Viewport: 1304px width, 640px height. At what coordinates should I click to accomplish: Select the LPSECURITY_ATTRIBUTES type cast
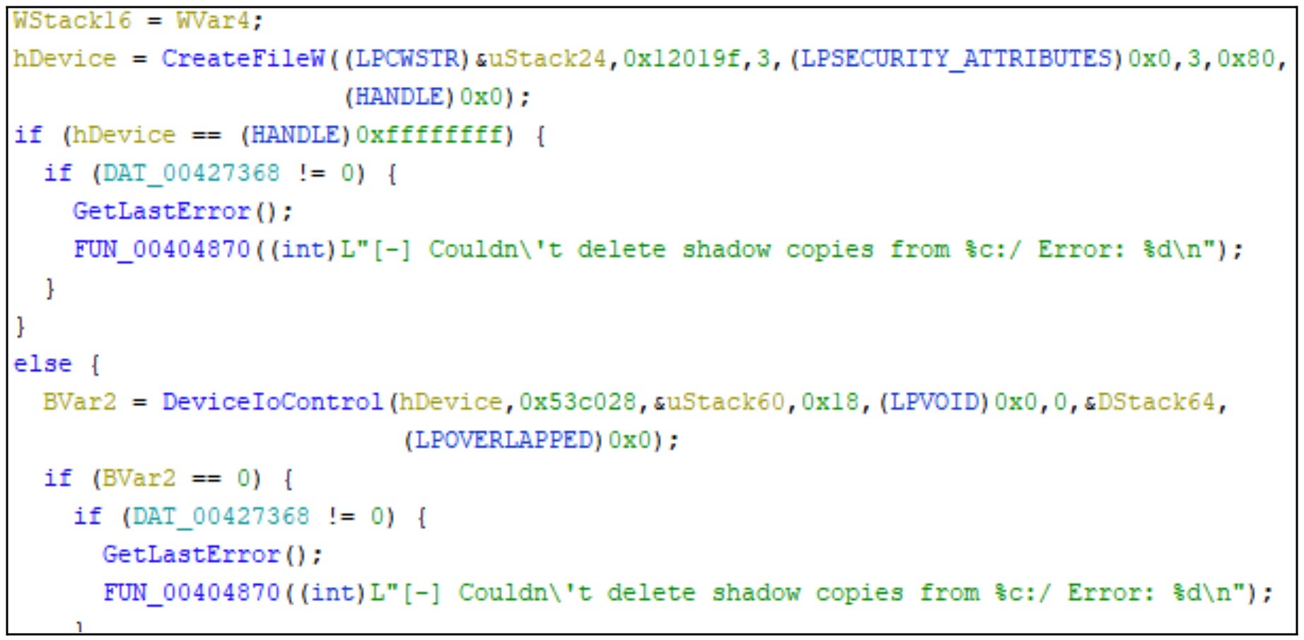coord(956,59)
